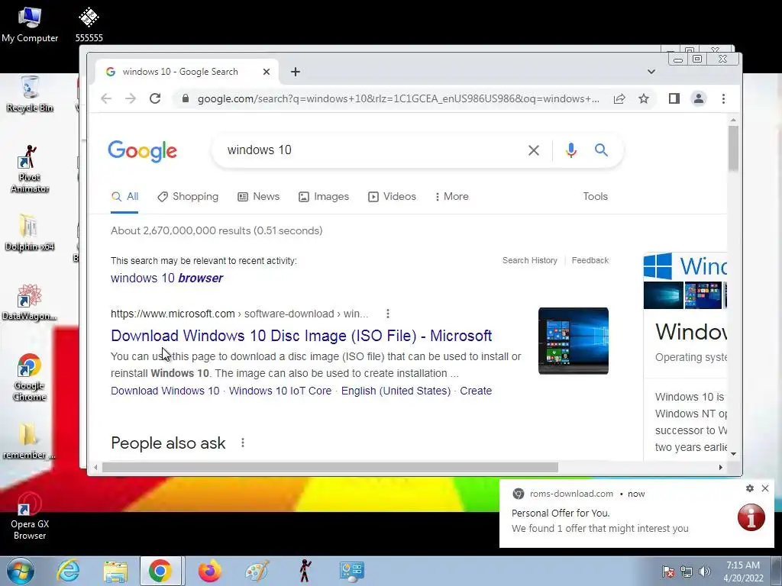Click the Chrome address bar URL
The height and width of the screenshot is (586, 782).
pos(398,98)
